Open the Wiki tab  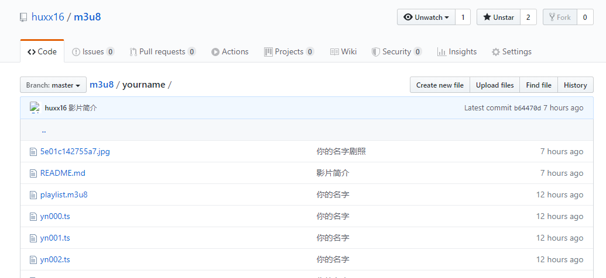(x=343, y=51)
